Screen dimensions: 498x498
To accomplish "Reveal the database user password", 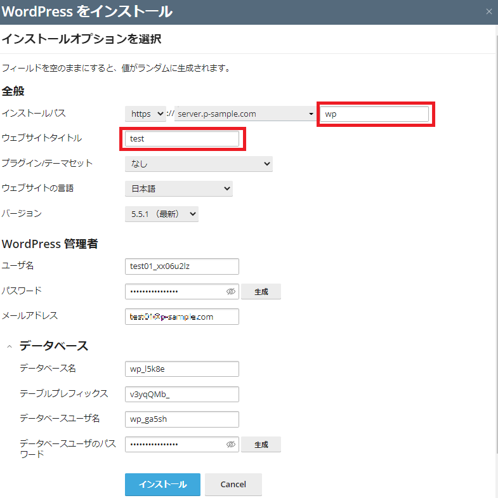I will [x=230, y=445].
